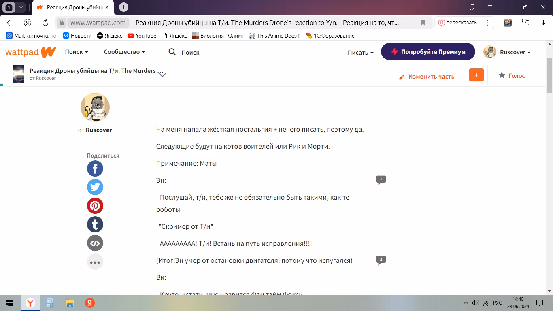Open Yandex Browser taskbar icon
Screen dimensions: 553x311
point(30,303)
